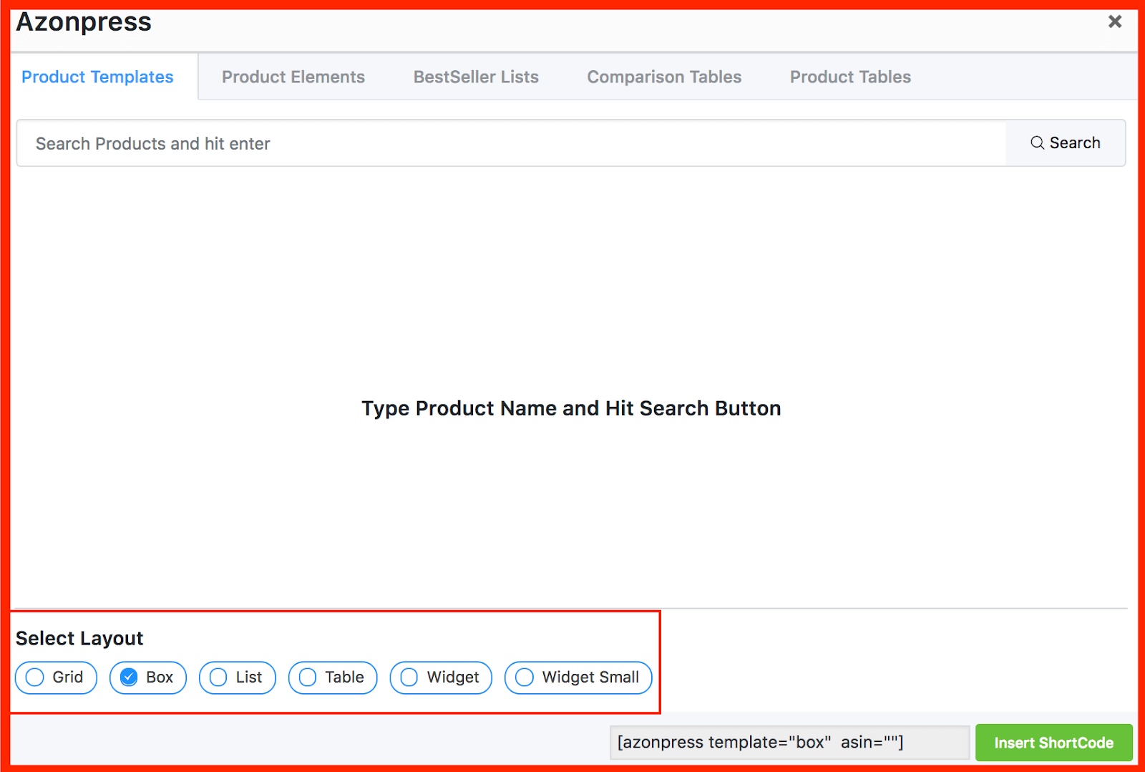The width and height of the screenshot is (1145, 772).
Task: Choose the checked Box layout option
Action: 129,677
